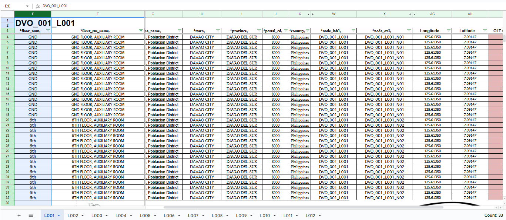This screenshot has width=506, height=220.
Task: Open filter on *country column header
Action: click(307, 31)
